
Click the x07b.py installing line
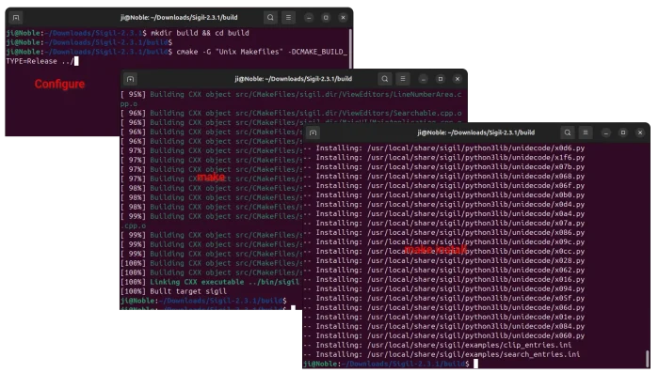tap(443, 167)
